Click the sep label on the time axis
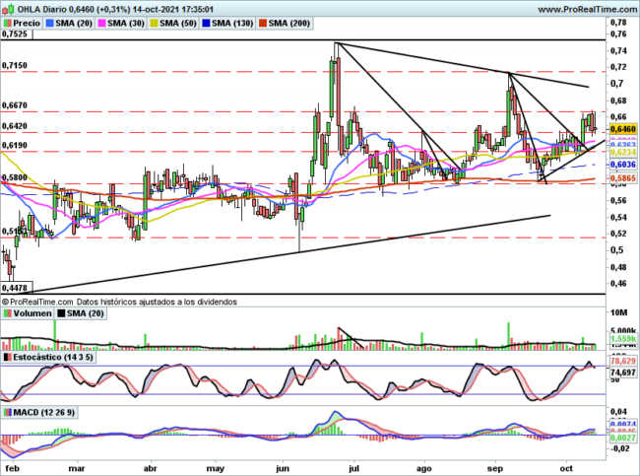 click(x=495, y=469)
